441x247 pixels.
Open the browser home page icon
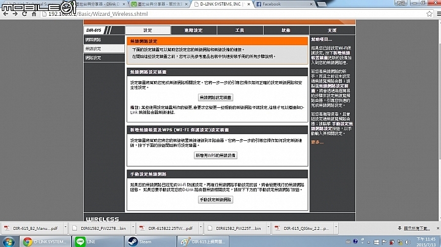coord(34,14)
